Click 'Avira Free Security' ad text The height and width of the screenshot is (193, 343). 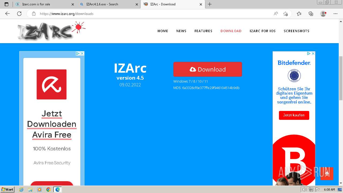coord(52,163)
